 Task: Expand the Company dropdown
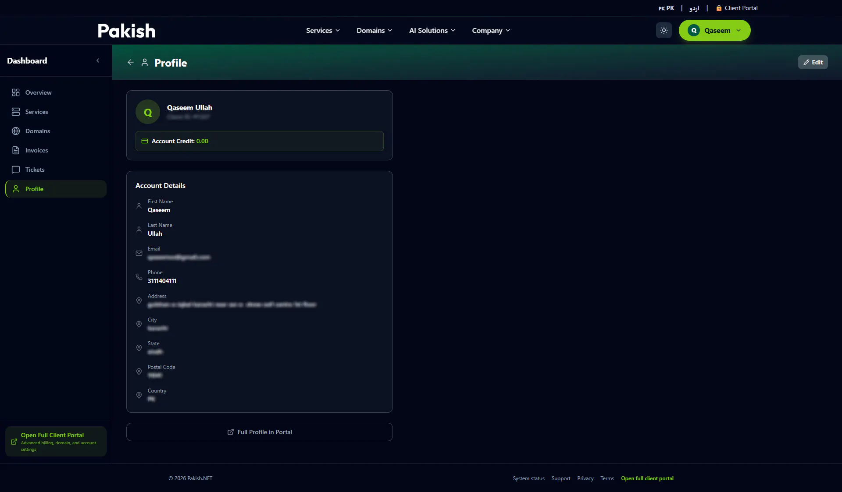tap(491, 30)
